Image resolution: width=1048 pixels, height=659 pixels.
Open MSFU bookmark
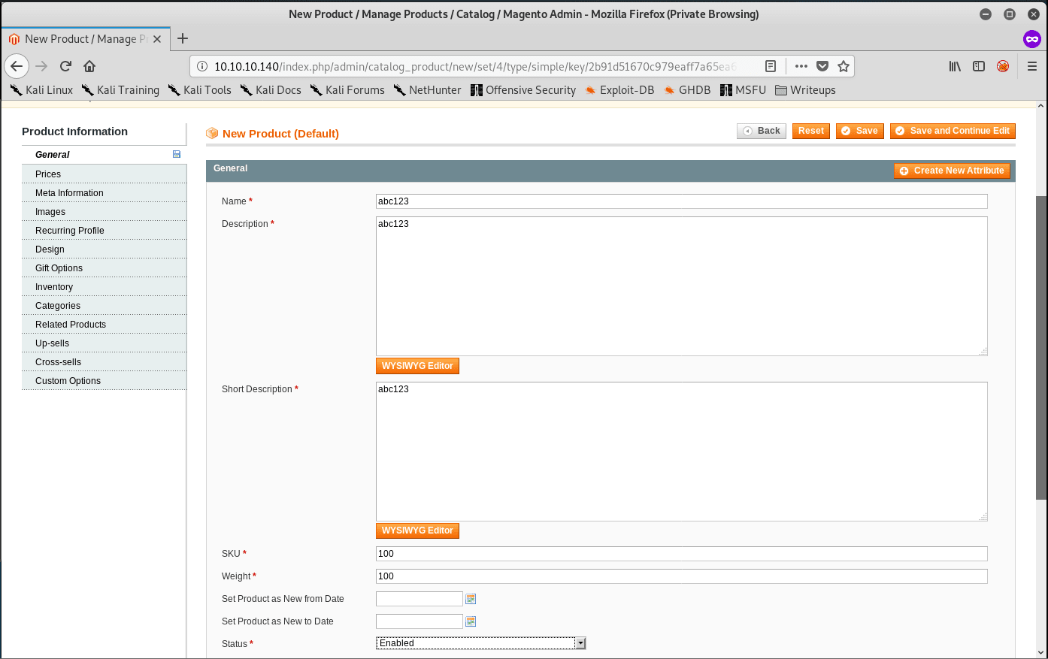coord(743,90)
